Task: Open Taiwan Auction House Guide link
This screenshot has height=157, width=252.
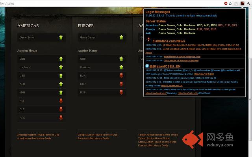Action: point(154,139)
